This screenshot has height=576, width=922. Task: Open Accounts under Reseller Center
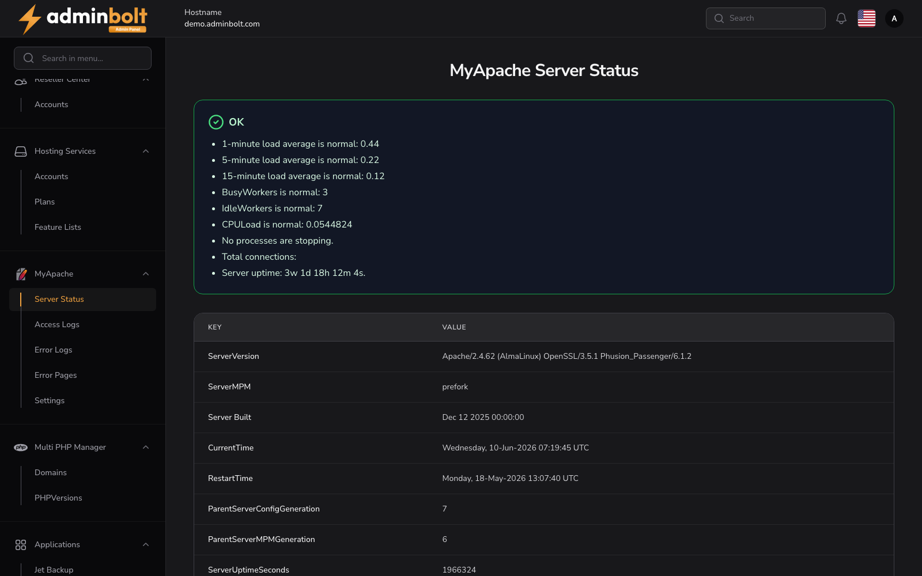51,105
